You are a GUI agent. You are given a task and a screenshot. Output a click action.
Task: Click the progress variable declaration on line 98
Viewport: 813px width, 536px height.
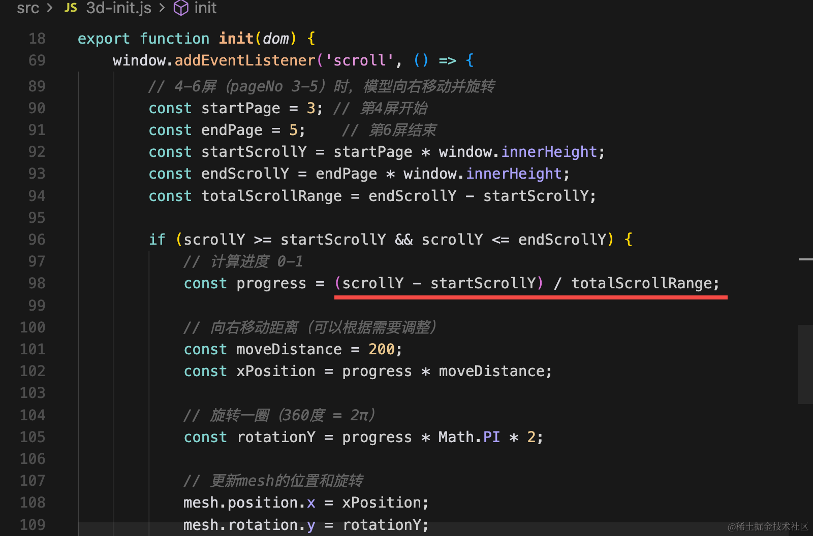271,283
